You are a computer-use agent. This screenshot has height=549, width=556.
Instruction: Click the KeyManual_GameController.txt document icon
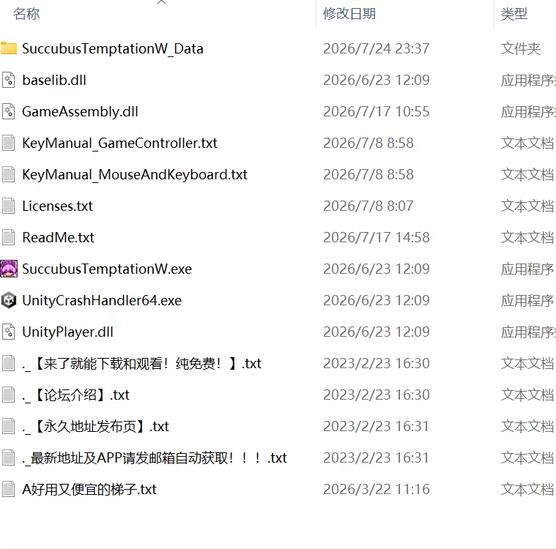point(9,143)
